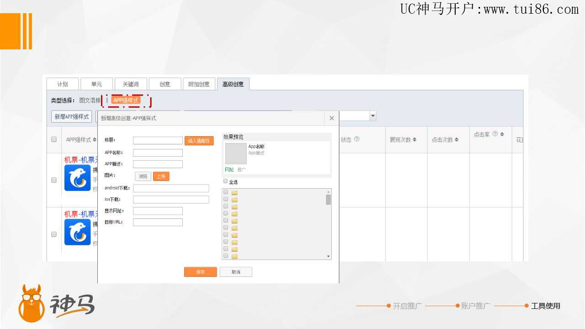Screen dimensions: 585x329
Task: Choose the 图文混排 type option
Action: click(90, 100)
